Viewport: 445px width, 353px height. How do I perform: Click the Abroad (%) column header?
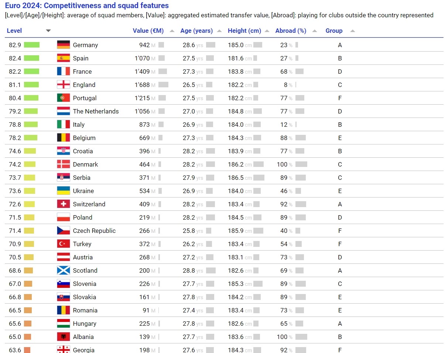pyautogui.click(x=291, y=31)
